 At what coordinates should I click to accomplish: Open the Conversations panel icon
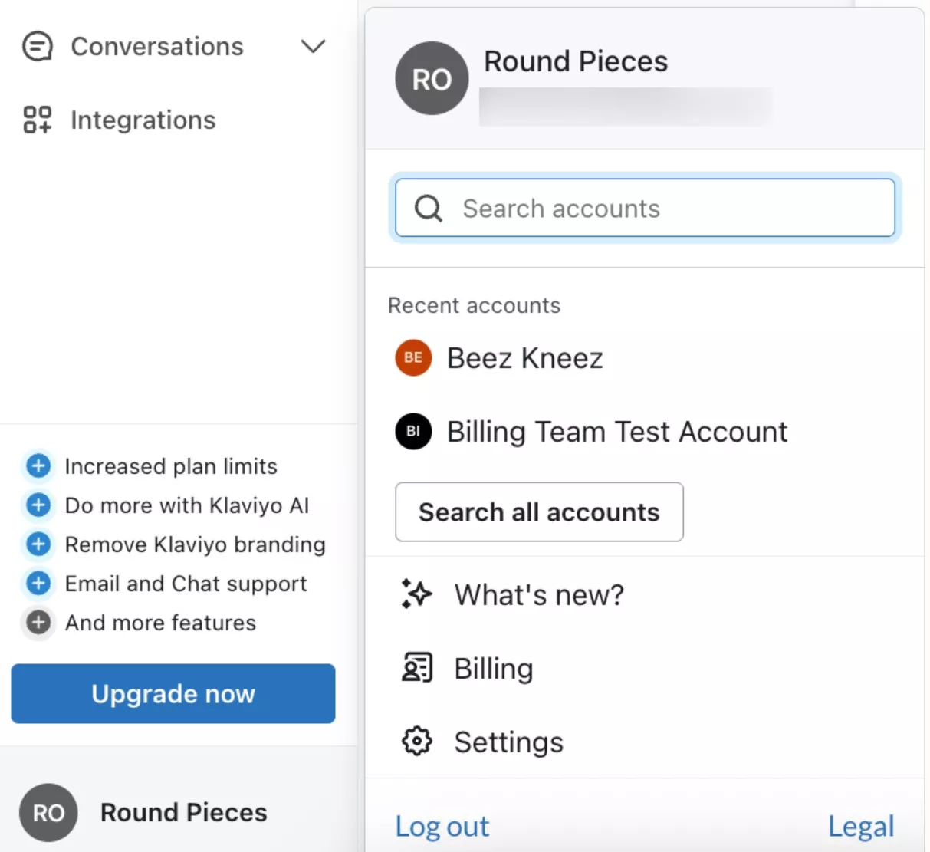pos(36,46)
